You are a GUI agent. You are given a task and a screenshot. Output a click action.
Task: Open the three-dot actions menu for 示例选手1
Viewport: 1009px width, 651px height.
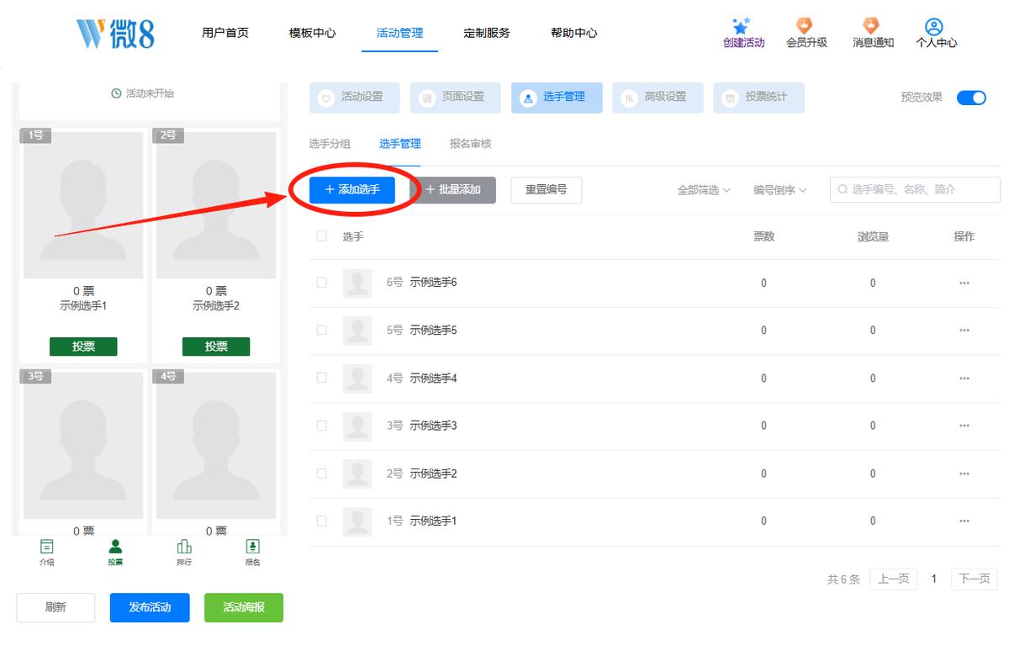tap(964, 521)
